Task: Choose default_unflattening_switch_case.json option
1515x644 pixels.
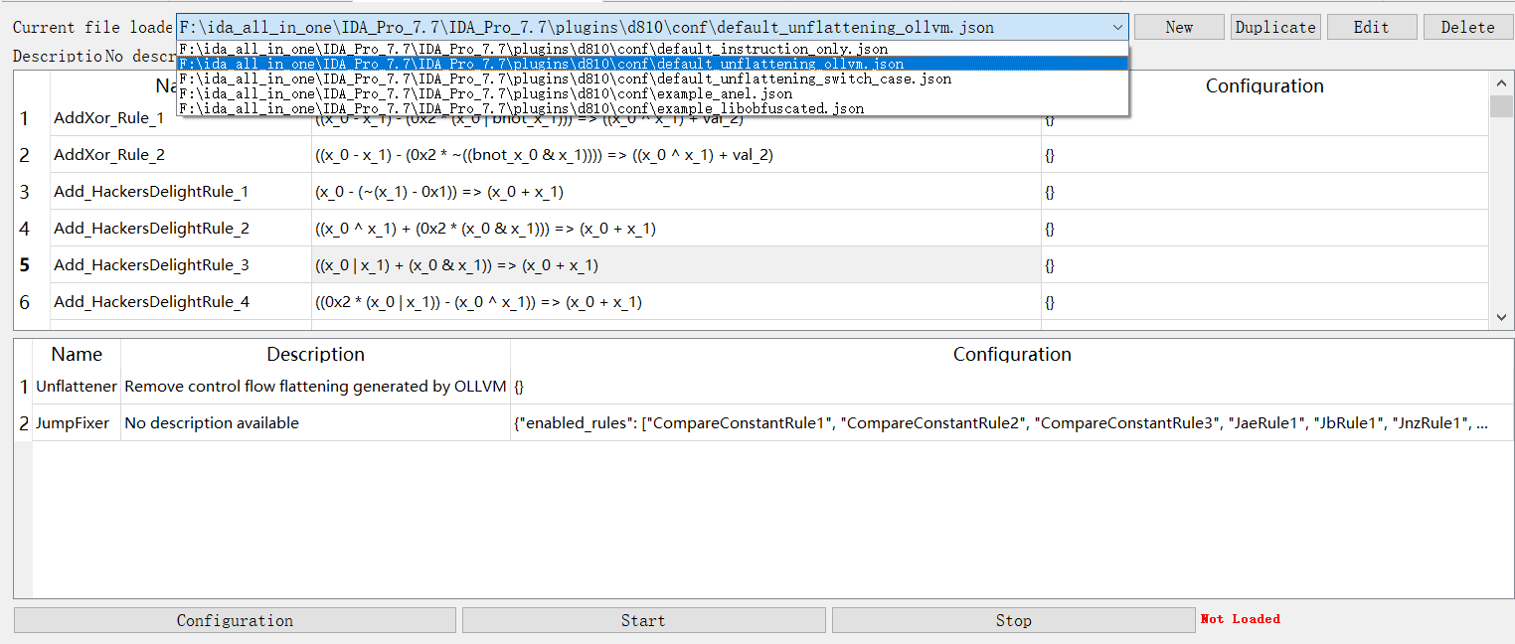Action: (x=565, y=79)
